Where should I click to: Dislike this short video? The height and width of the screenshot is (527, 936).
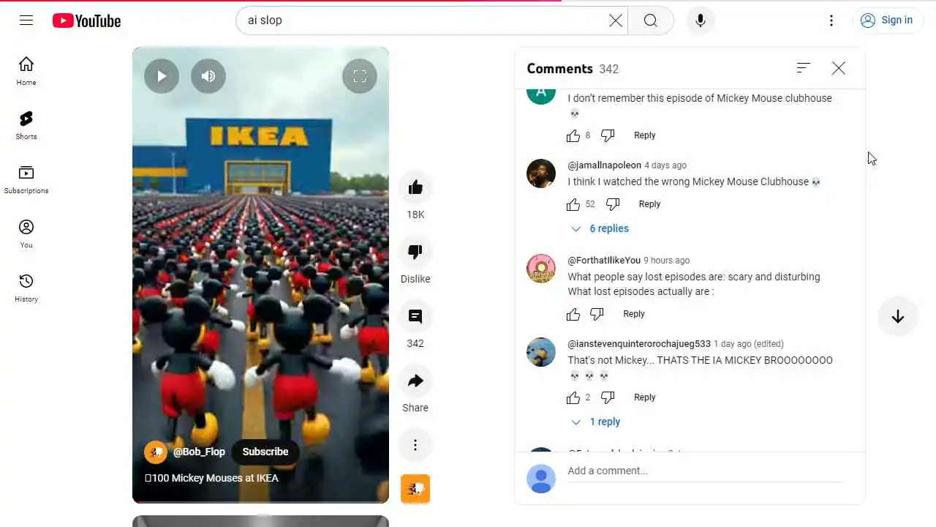[415, 252]
